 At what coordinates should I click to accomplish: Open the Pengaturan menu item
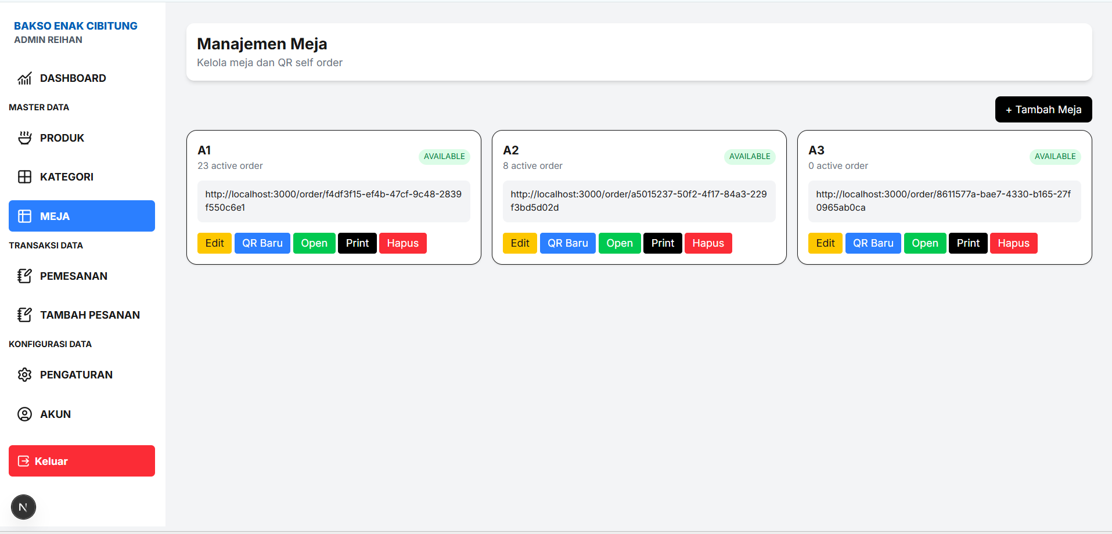(x=82, y=375)
